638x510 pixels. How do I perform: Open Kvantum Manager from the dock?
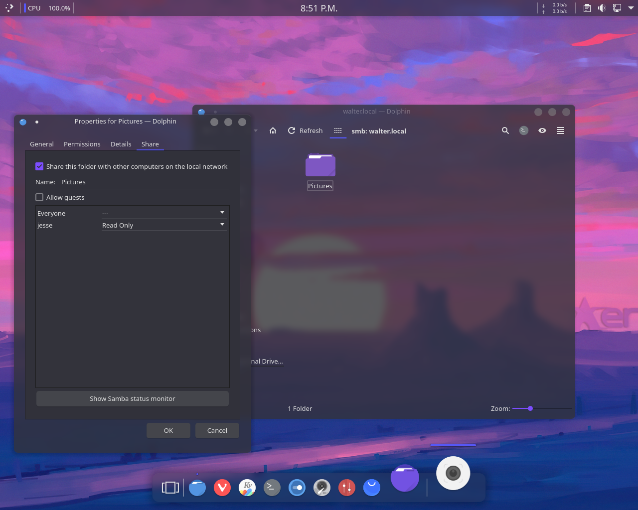tap(247, 488)
